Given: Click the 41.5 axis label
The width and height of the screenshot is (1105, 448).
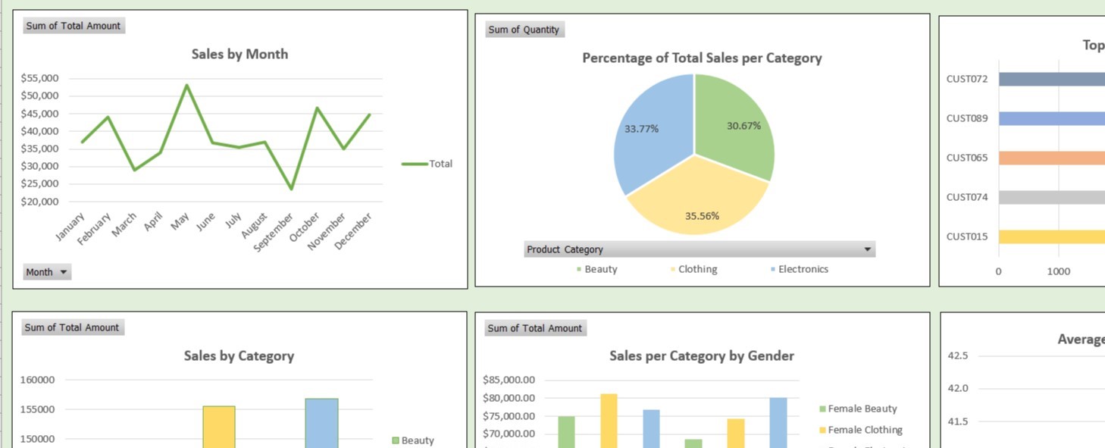Looking at the screenshot, I should [958, 421].
